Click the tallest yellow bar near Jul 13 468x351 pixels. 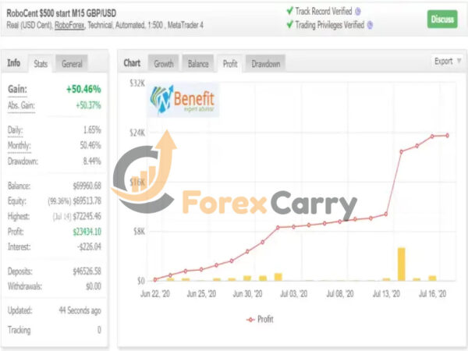tap(401, 264)
